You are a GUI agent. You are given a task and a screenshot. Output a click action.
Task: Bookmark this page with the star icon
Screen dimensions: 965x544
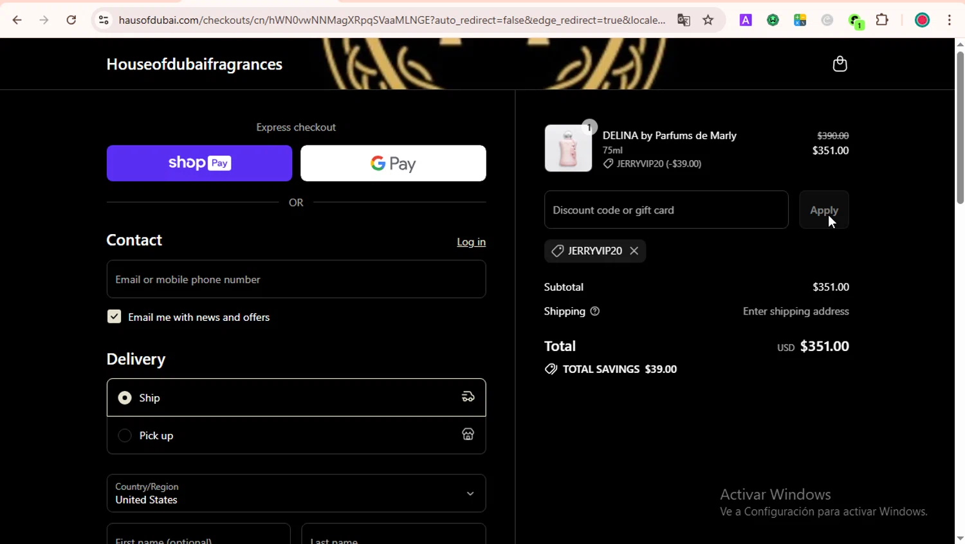708,20
